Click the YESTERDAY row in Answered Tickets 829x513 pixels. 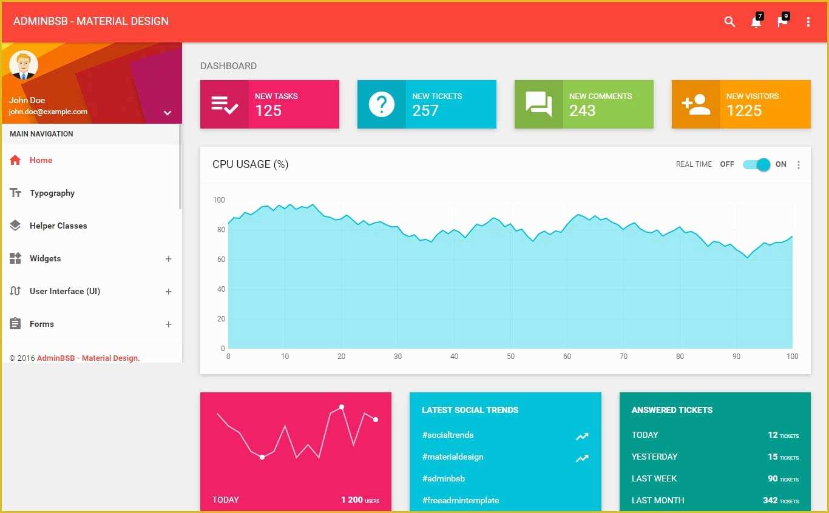click(715, 457)
